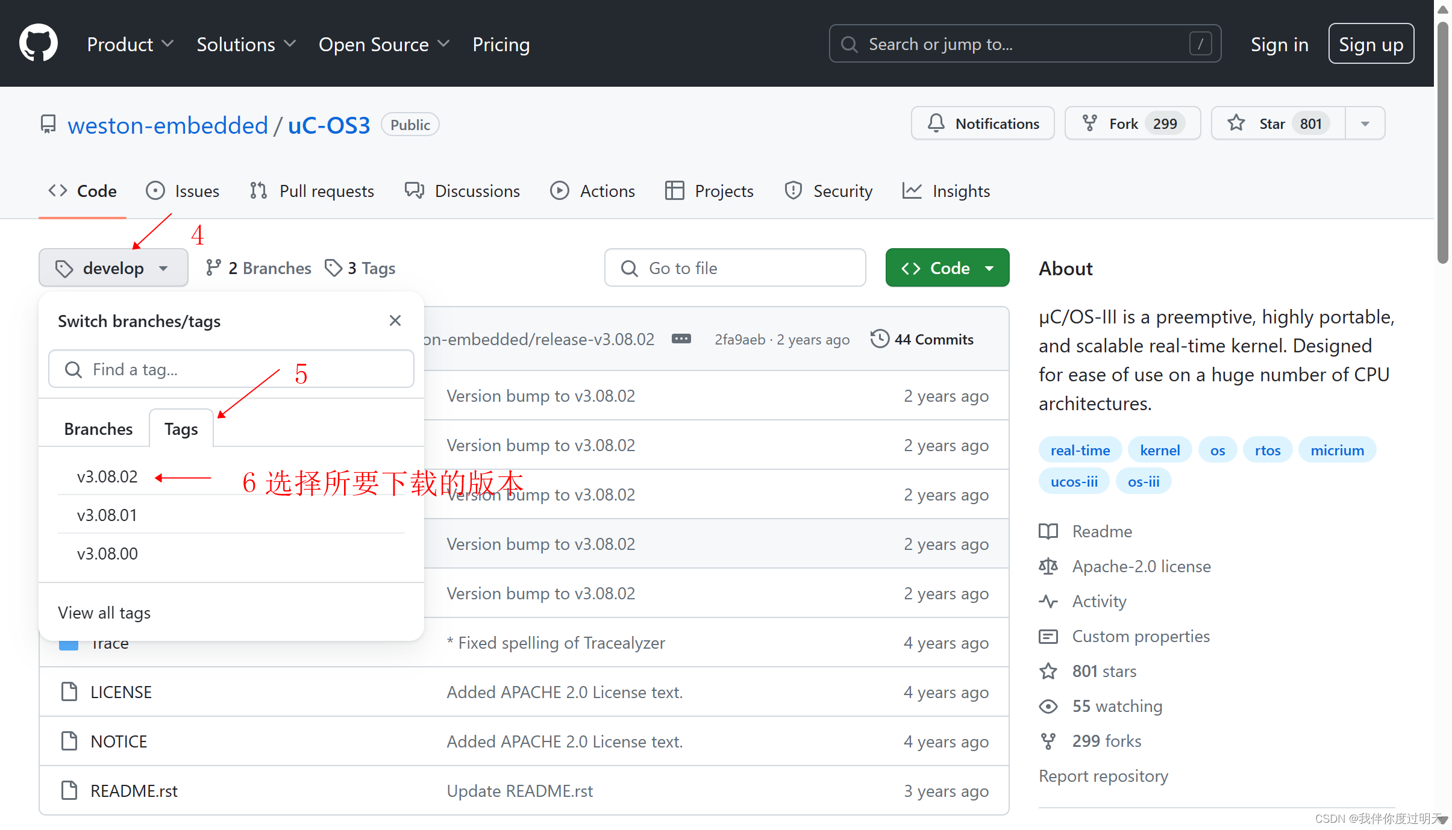Close the Switch branches/tags popup
The height and width of the screenshot is (830, 1452).
click(395, 320)
